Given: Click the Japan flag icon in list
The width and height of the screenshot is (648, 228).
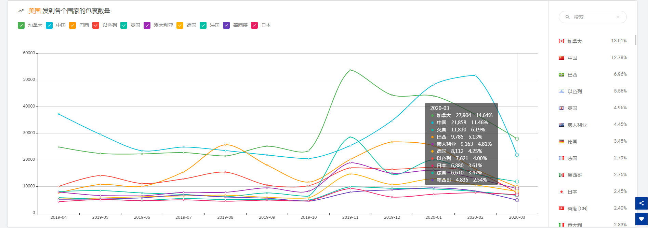Looking at the screenshot, I should click(561, 192).
